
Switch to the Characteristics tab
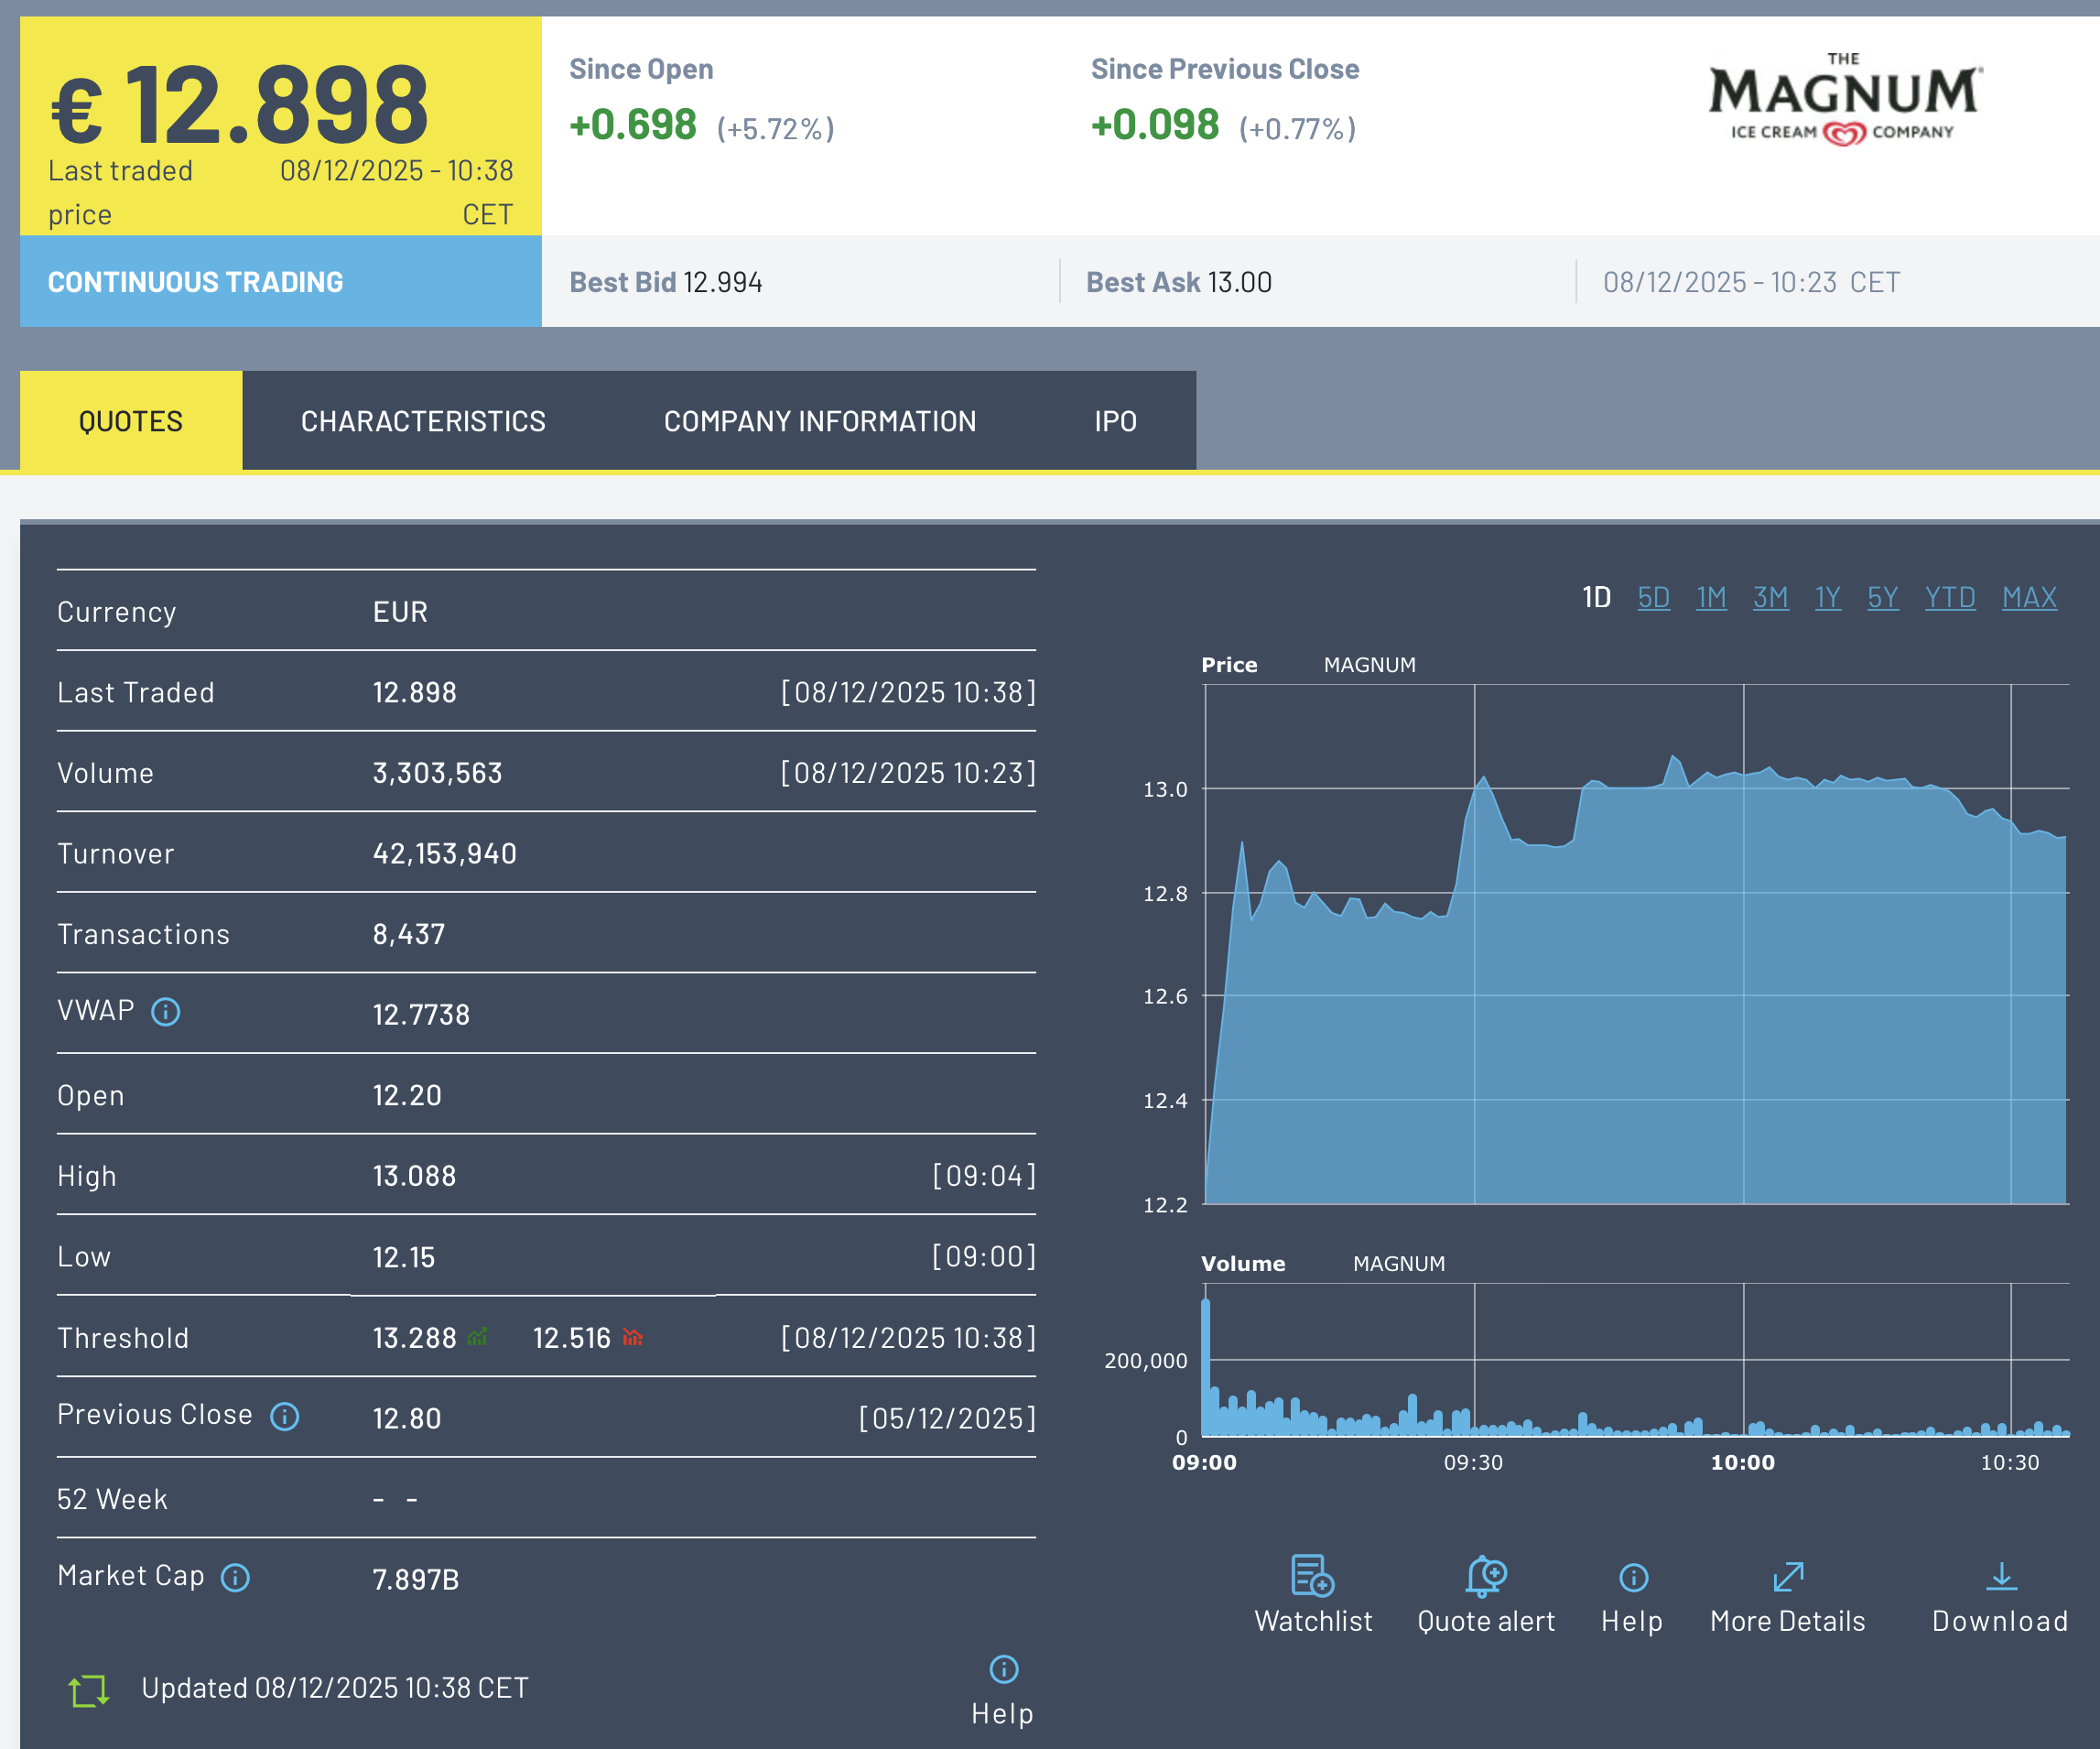pyautogui.click(x=423, y=421)
